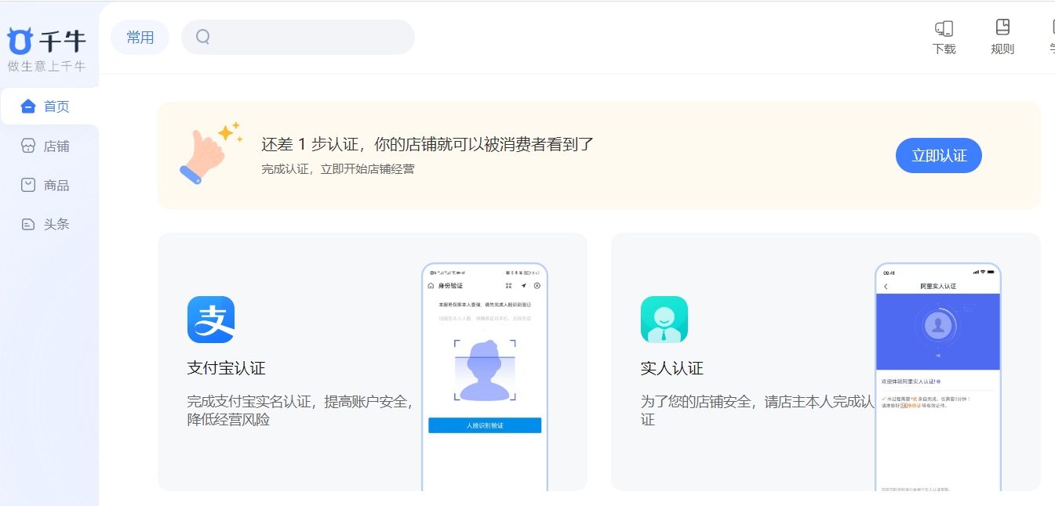Select the 常用 pill tab
Image resolution: width=1055 pixels, height=506 pixels.
click(140, 38)
